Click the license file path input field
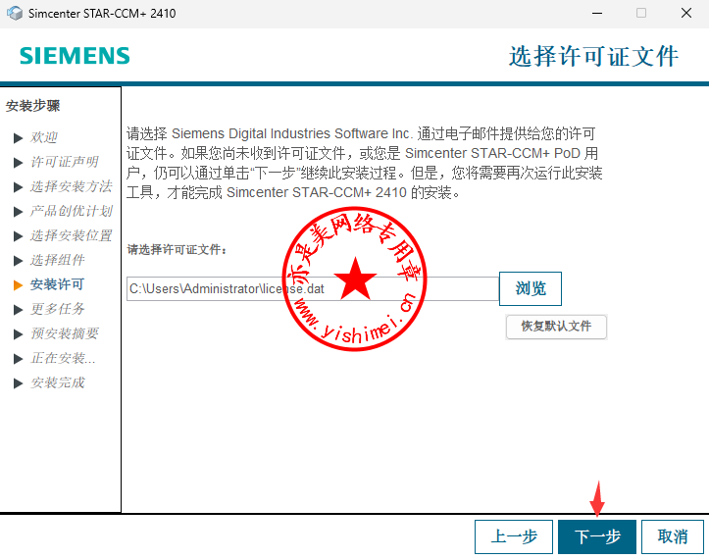Image resolution: width=709 pixels, height=559 pixels. (313, 288)
